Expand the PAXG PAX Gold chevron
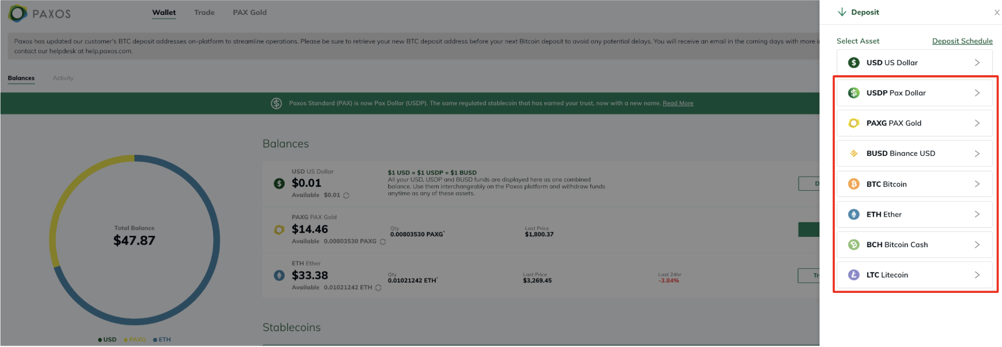The height and width of the screenshot is (347, 1002). 977,123
